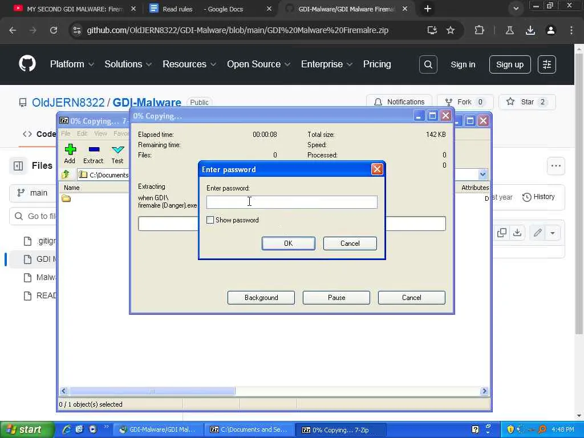
Task: Go back in browser history
Action: [13, 30]
